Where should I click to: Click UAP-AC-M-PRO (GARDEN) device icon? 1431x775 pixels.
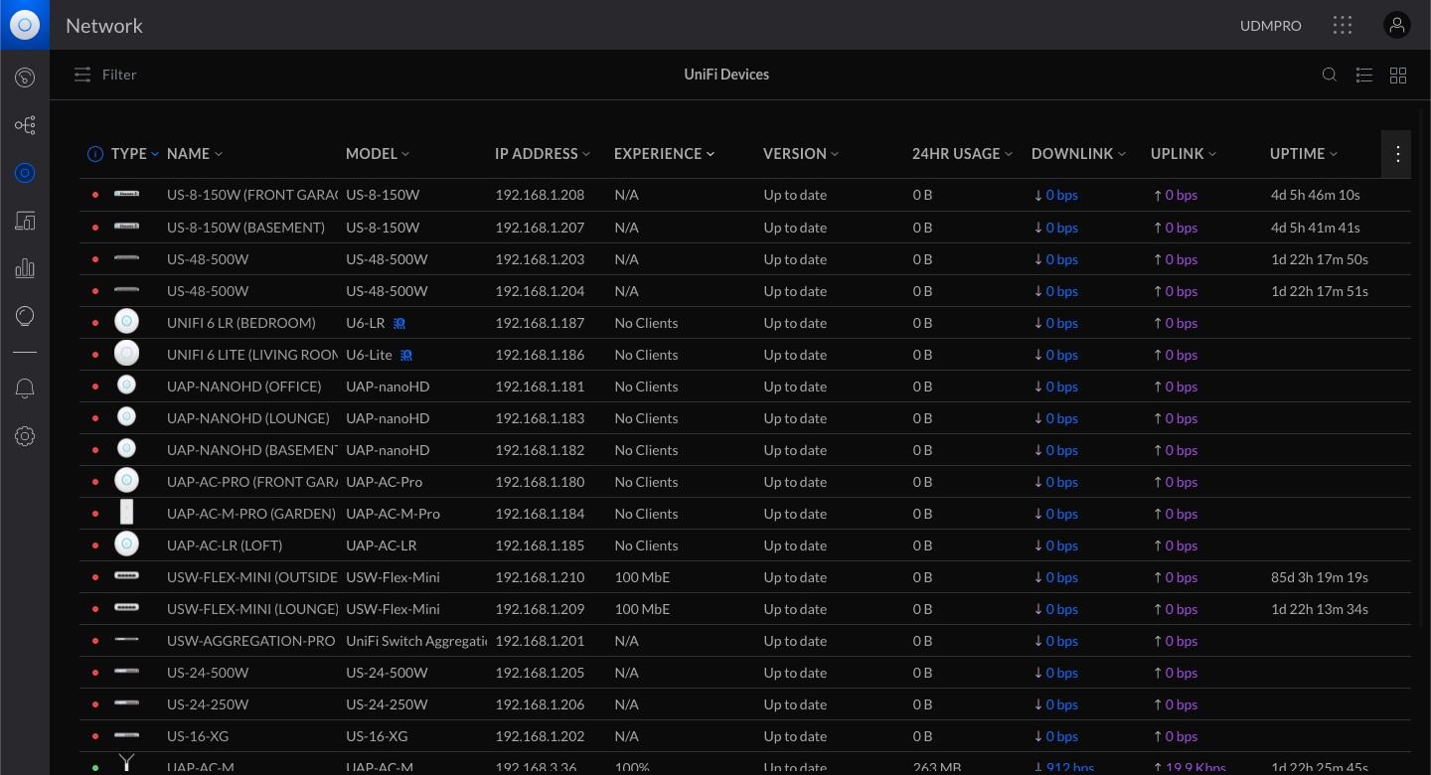coord(126,513)
